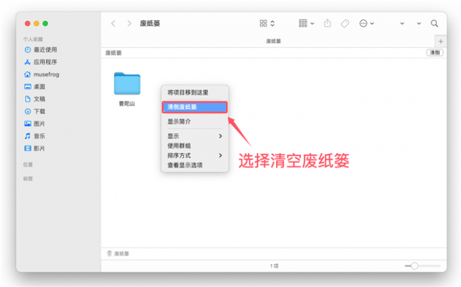
Task: Open the first small toolbar dropdown chevron
Action: tap(402, 24)
